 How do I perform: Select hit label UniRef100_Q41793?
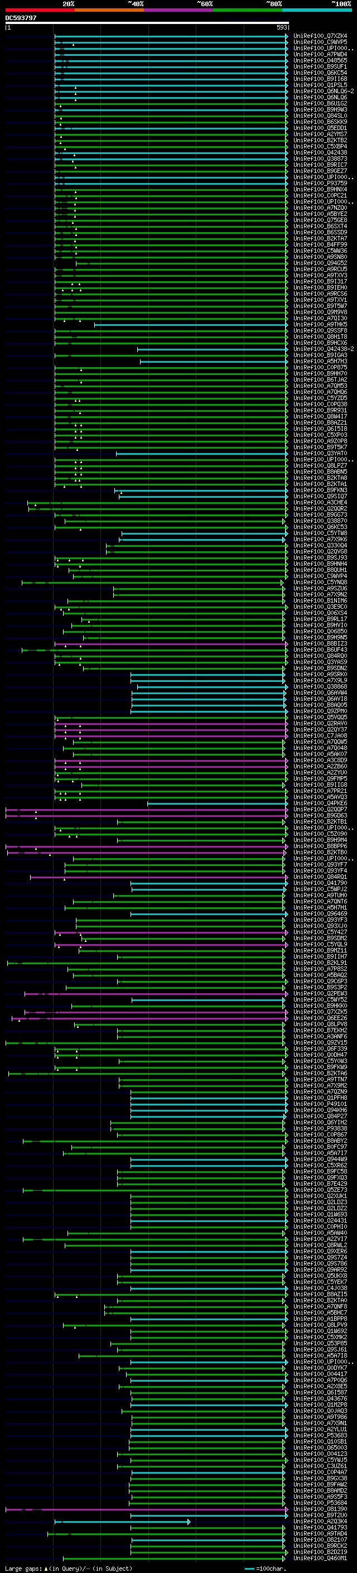coord(320,1528)
